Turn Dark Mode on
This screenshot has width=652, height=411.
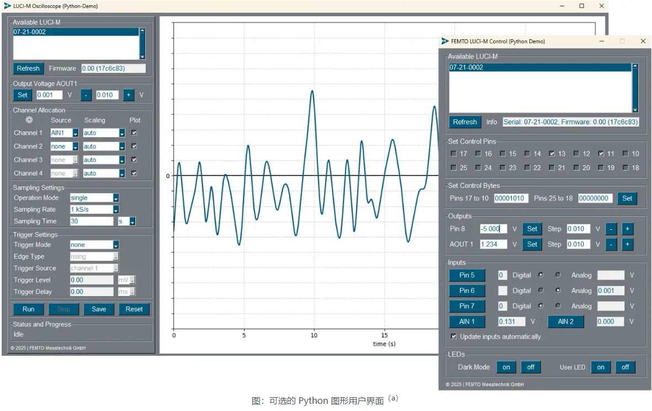[506, 367]
